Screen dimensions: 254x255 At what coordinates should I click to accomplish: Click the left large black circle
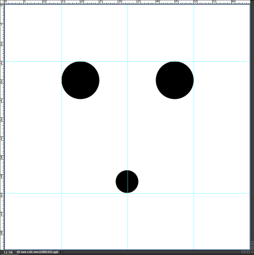tap(80, 80)
